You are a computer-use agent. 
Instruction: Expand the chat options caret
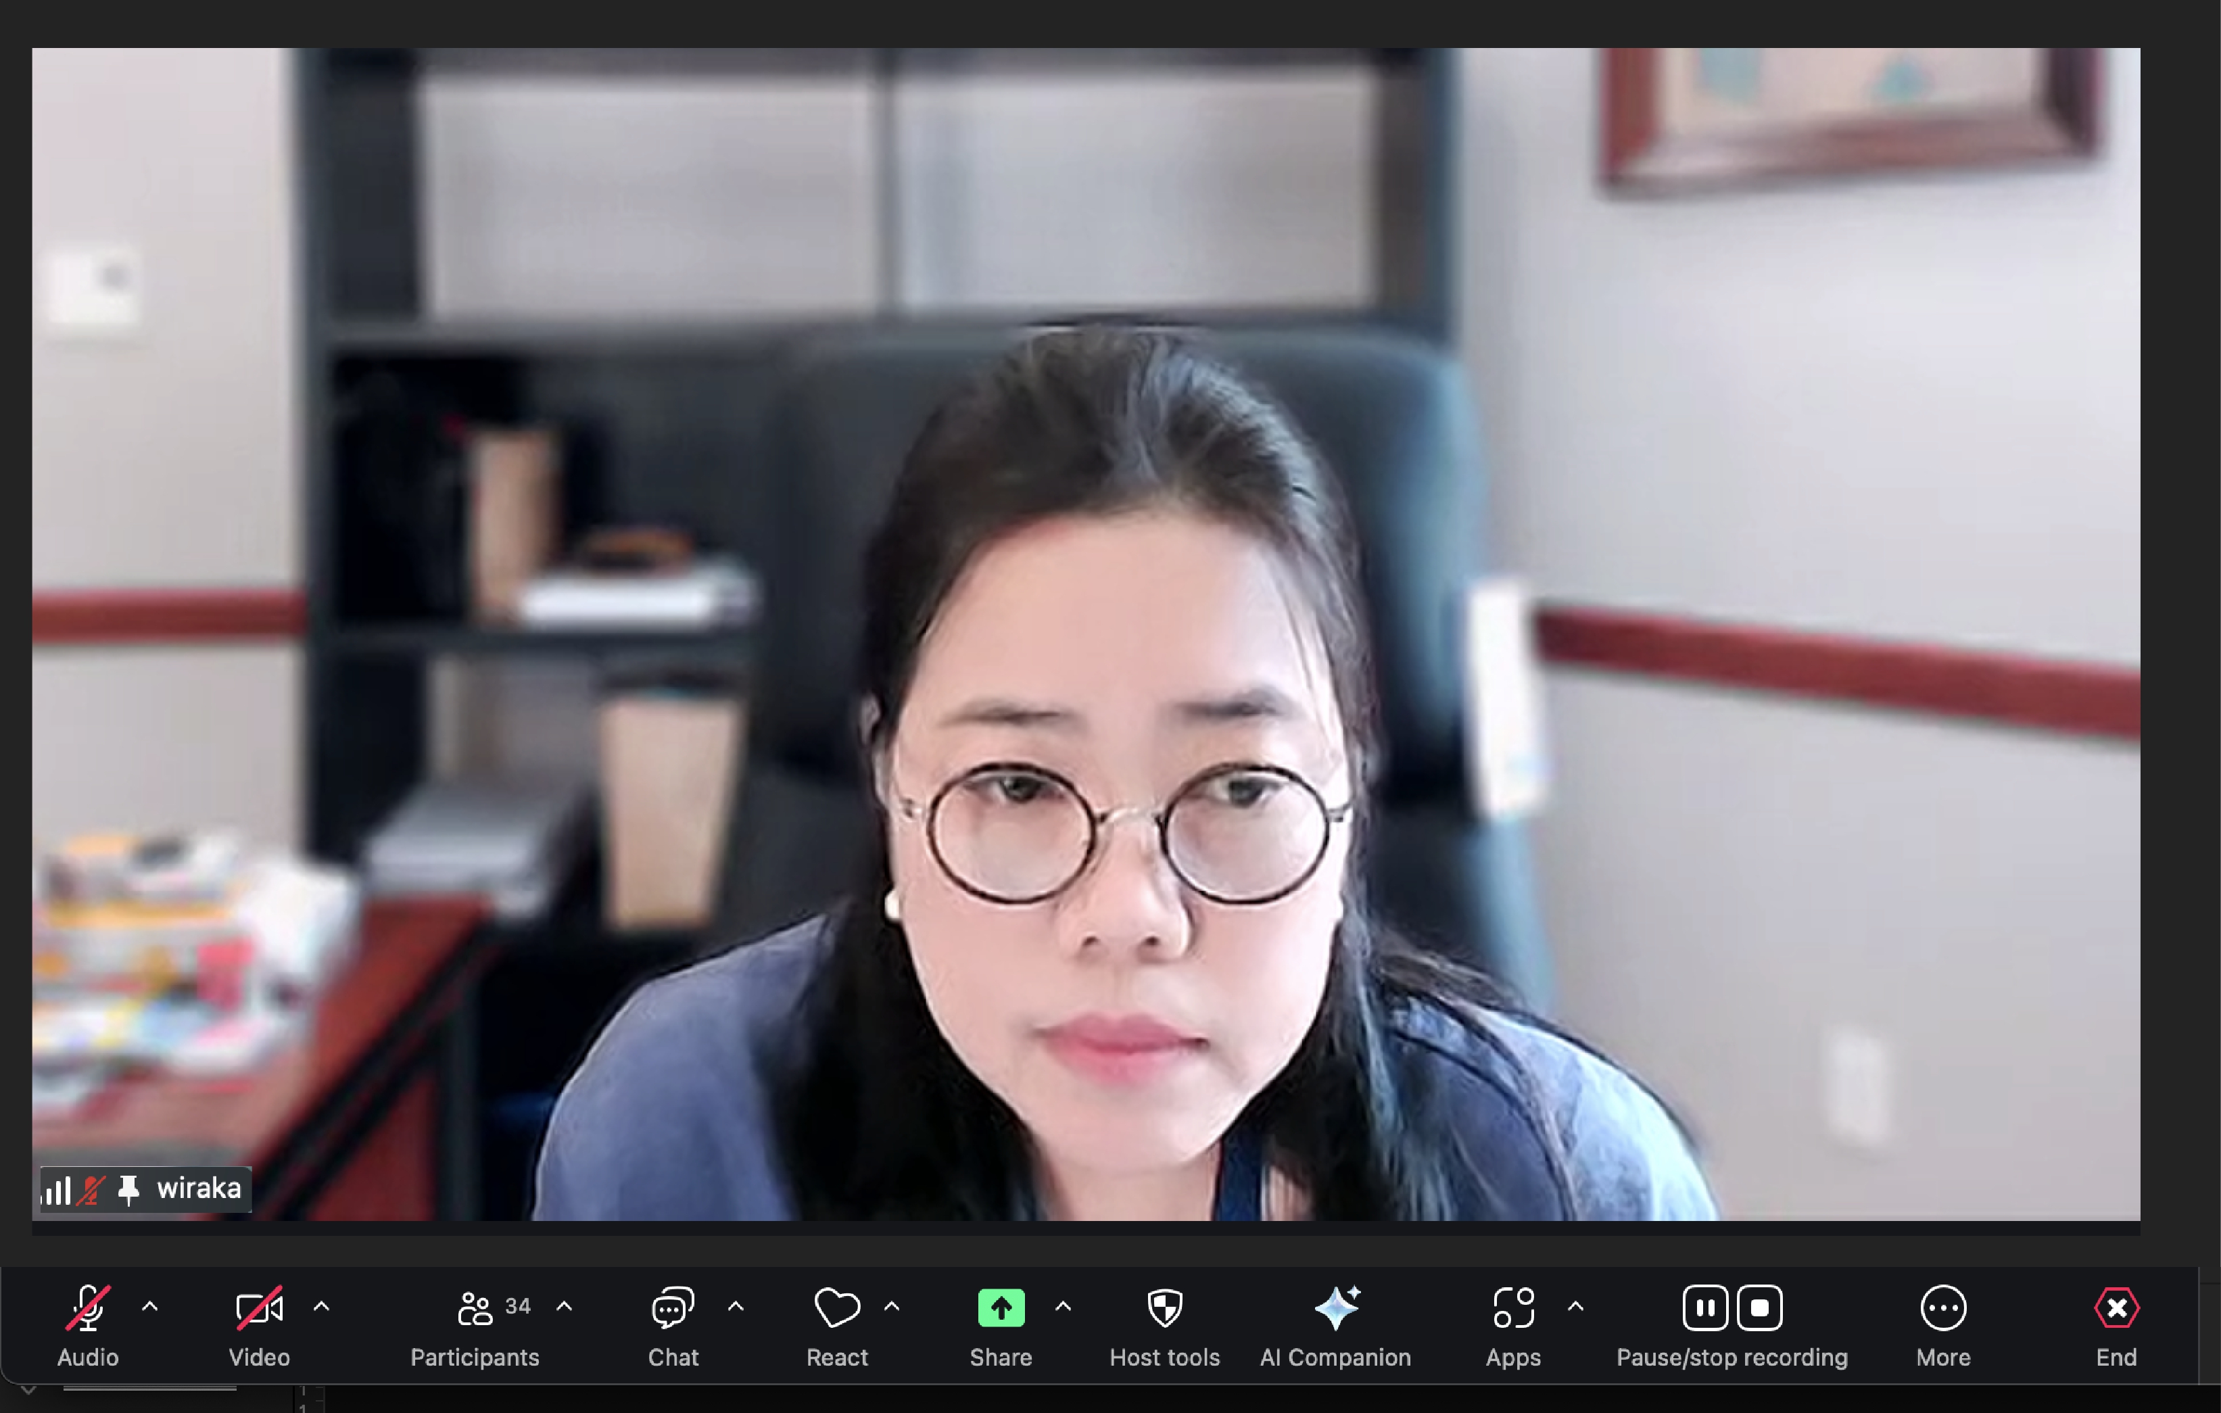point(736,1306)
